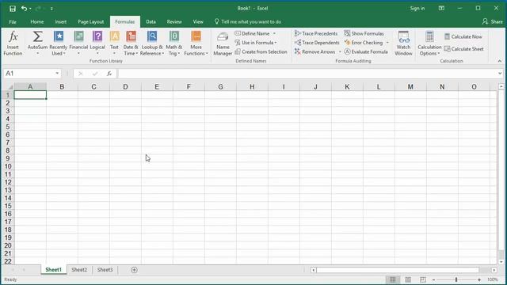Switch to Sheet2 tab

[79, 270]
